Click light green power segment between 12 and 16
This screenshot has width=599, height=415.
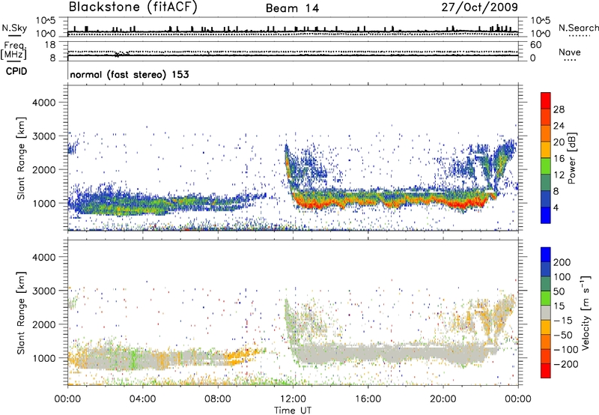point(546,166)
